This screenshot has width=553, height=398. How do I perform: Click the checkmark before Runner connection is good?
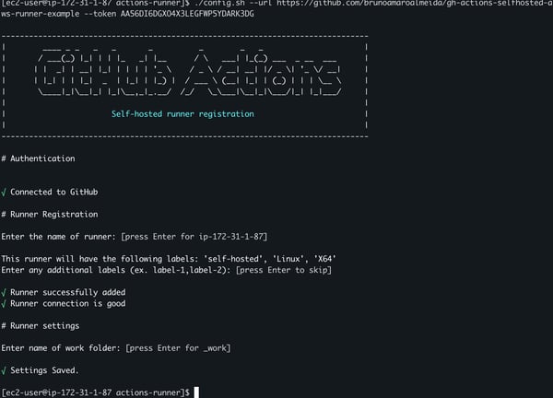click(x=5, y=303)
